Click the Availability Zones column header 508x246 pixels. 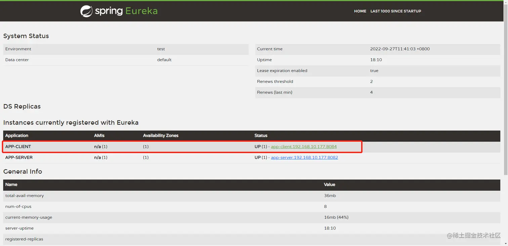pos(161,135)
